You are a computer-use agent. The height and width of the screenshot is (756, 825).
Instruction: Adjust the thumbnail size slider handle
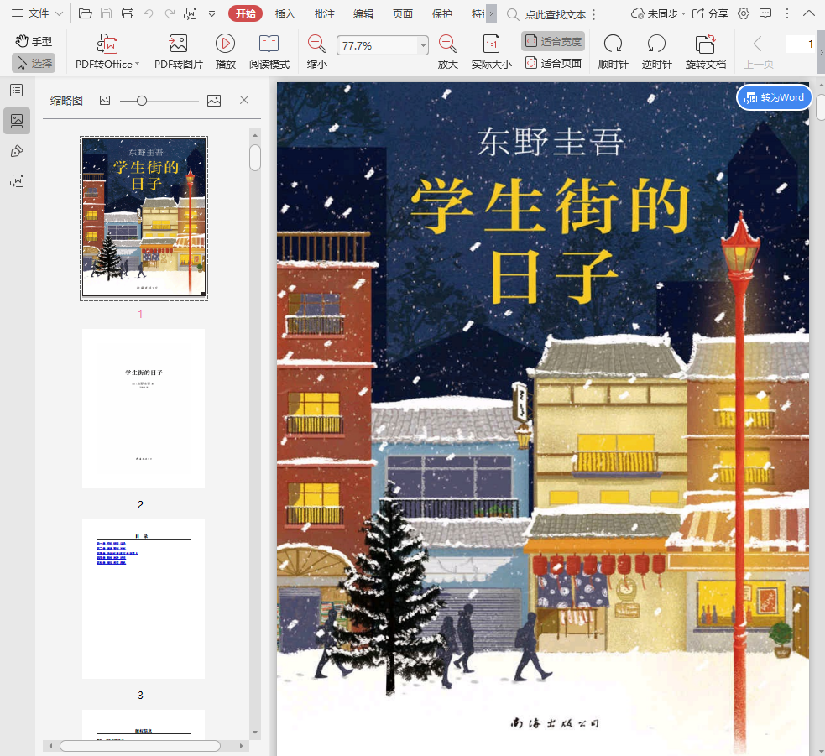point(142,101)
